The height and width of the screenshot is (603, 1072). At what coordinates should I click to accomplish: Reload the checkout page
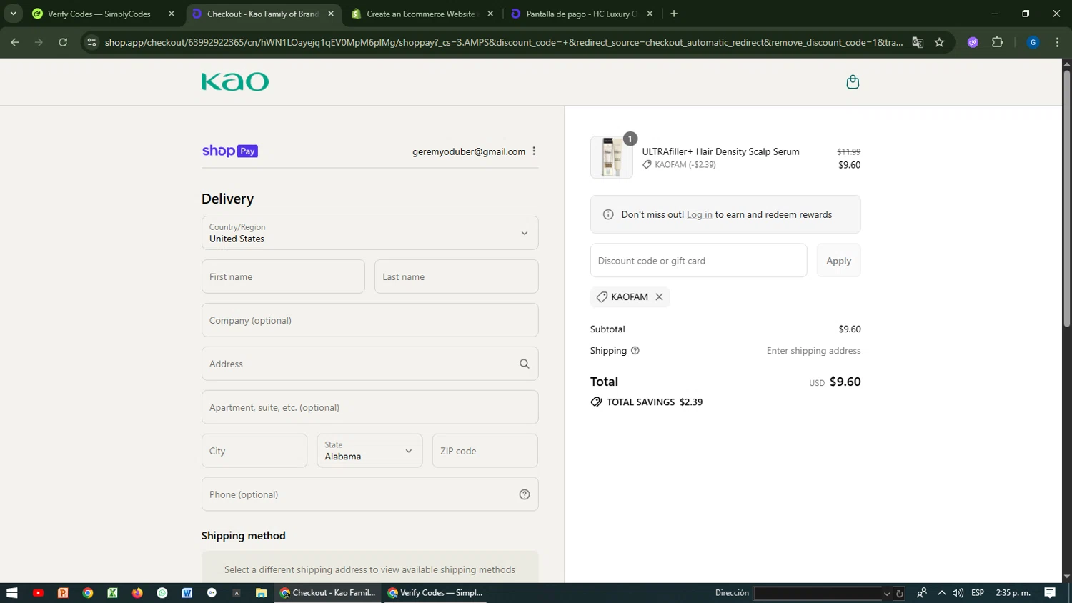pos(63,42)
